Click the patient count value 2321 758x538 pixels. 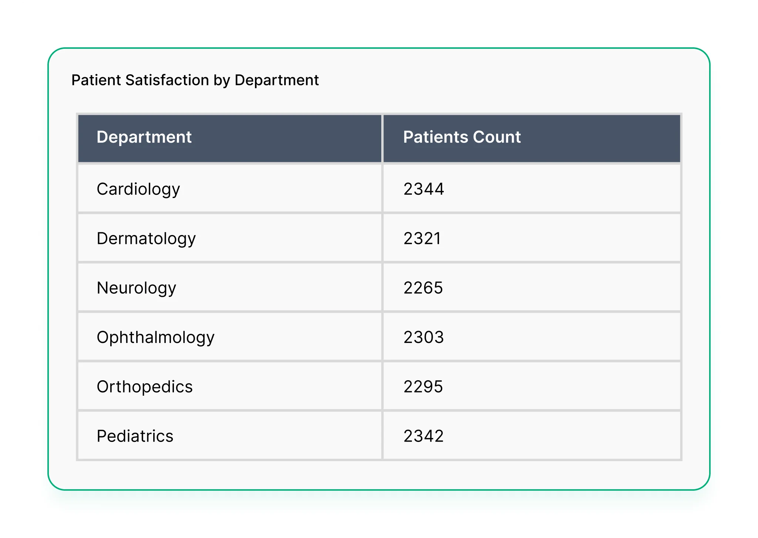(422, 239)
